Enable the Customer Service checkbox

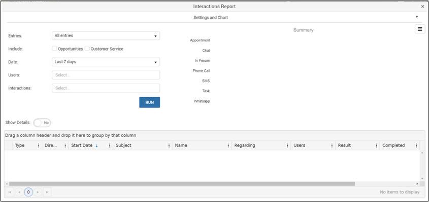(x=87, y=49)
